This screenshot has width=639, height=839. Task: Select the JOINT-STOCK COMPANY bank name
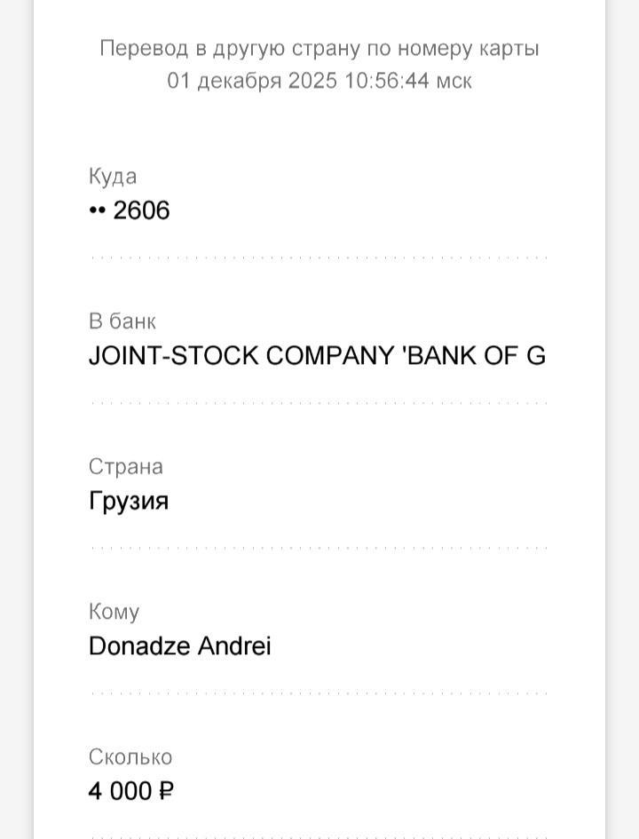click(317, 356)
